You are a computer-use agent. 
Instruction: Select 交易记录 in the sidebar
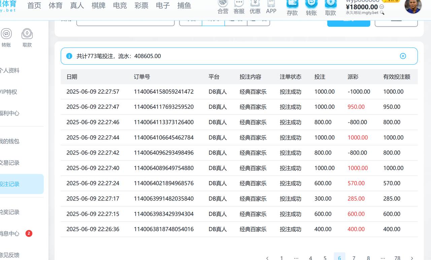coord(10,163)
